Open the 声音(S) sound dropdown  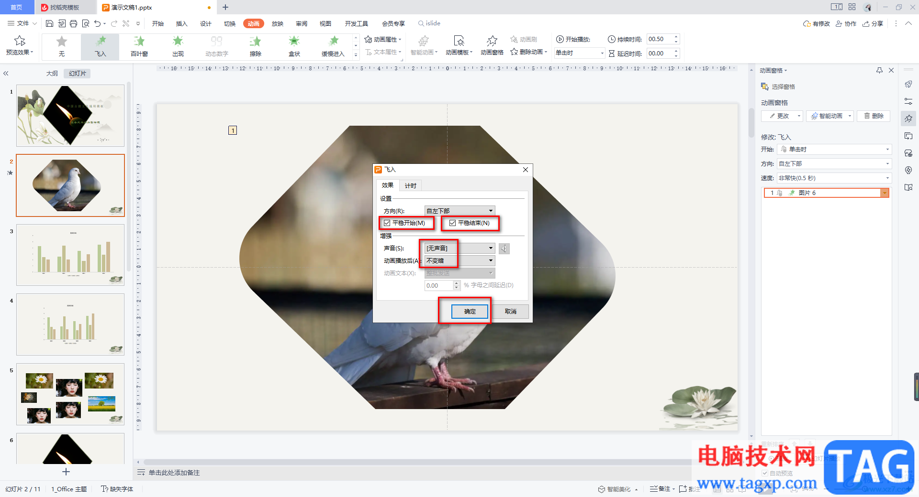point(459,248)
